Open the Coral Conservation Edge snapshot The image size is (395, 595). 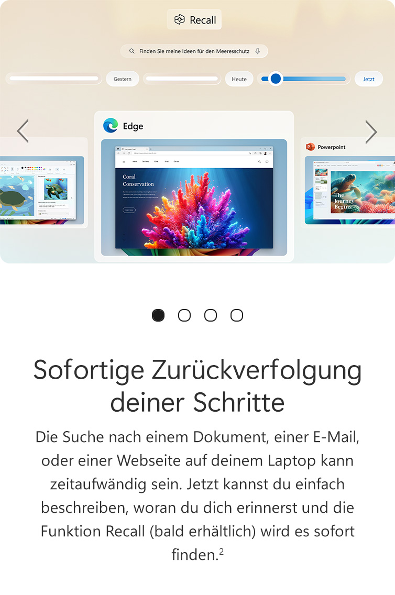point(194,197)
